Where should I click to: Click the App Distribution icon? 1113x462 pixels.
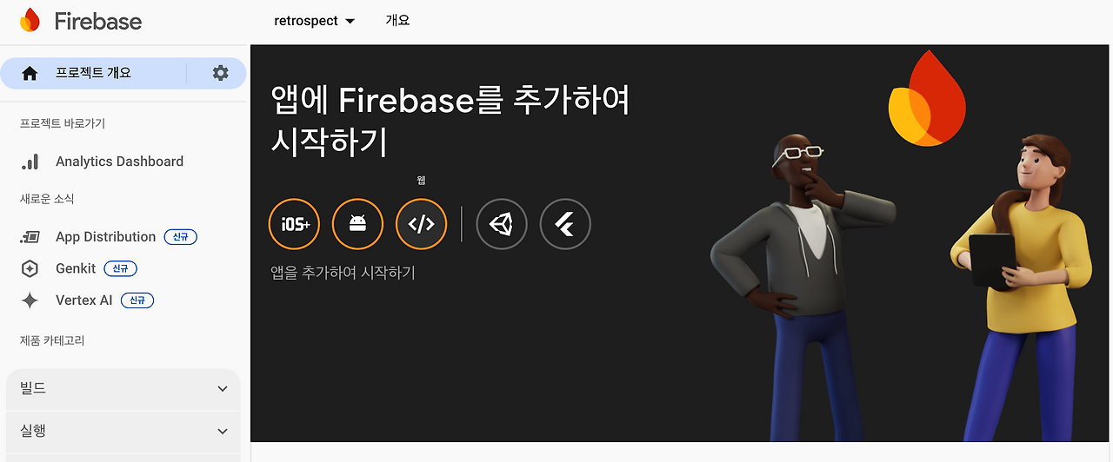coord(30,237)
